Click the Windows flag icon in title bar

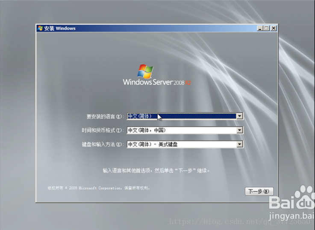click(40, 28)
